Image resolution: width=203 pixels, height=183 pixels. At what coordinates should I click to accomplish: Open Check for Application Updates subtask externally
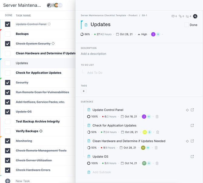(192, 125)
